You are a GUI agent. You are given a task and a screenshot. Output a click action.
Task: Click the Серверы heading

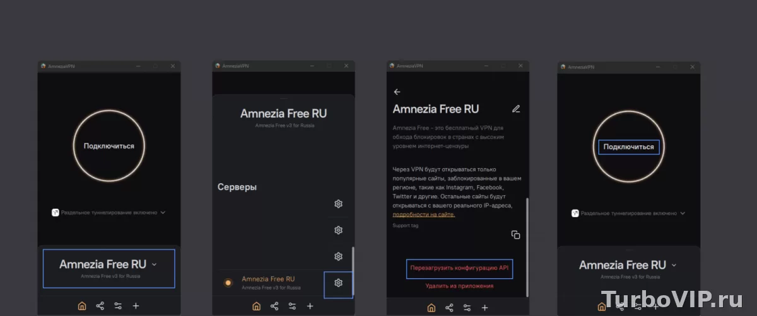(x=237, y=187)
